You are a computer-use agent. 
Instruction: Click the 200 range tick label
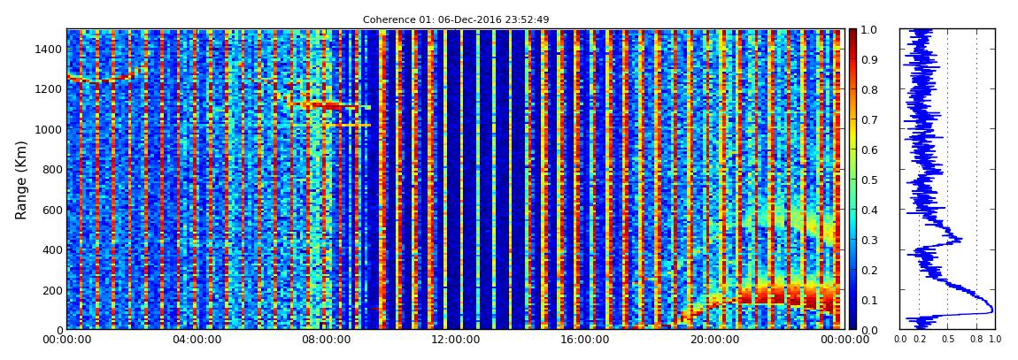click(52, 290)
